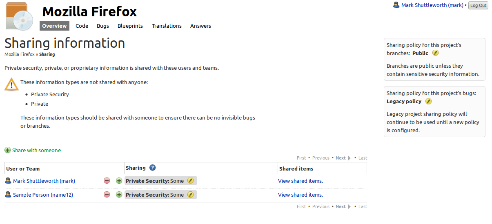The width and height of the screenshot is (492, 224).
Task: Click Mozilla Firefox breadcrumb link
Action: 19,54
